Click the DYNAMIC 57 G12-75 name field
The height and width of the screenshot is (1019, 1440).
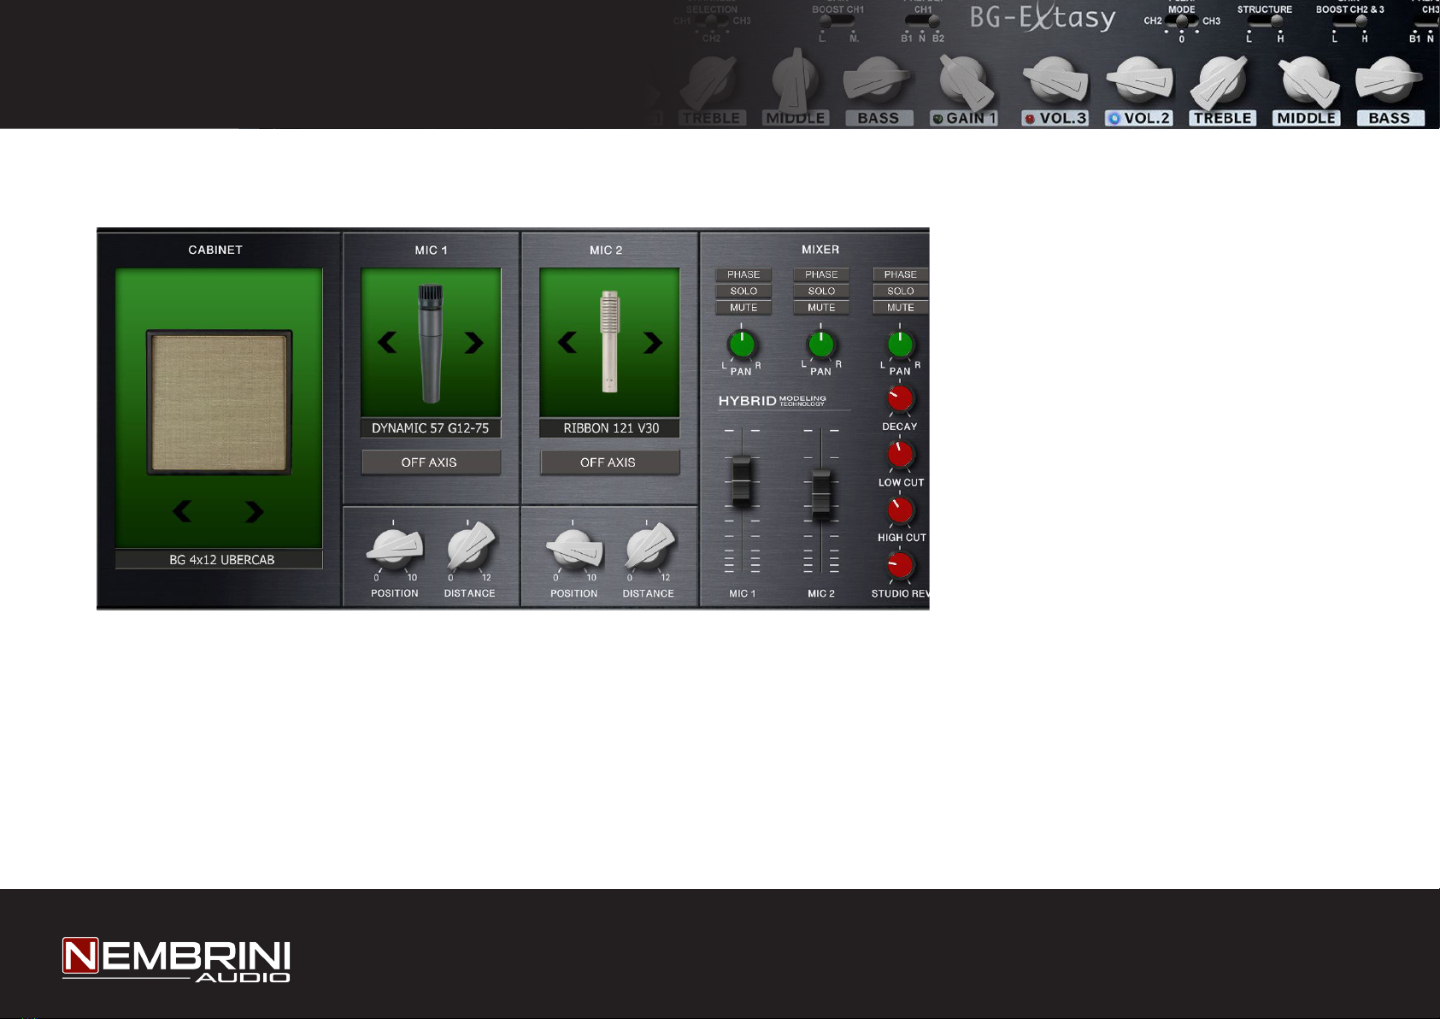431,428
